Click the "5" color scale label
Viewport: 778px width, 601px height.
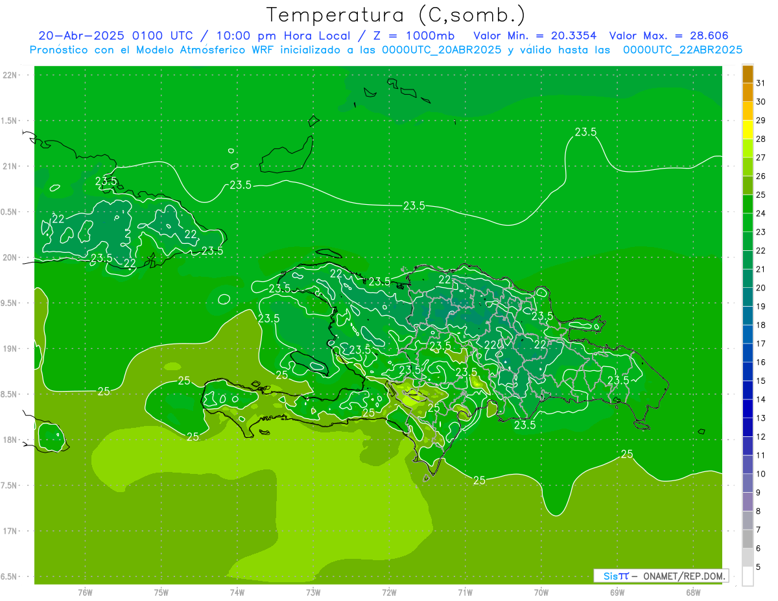pyautogui.click(x=759, y=567)
